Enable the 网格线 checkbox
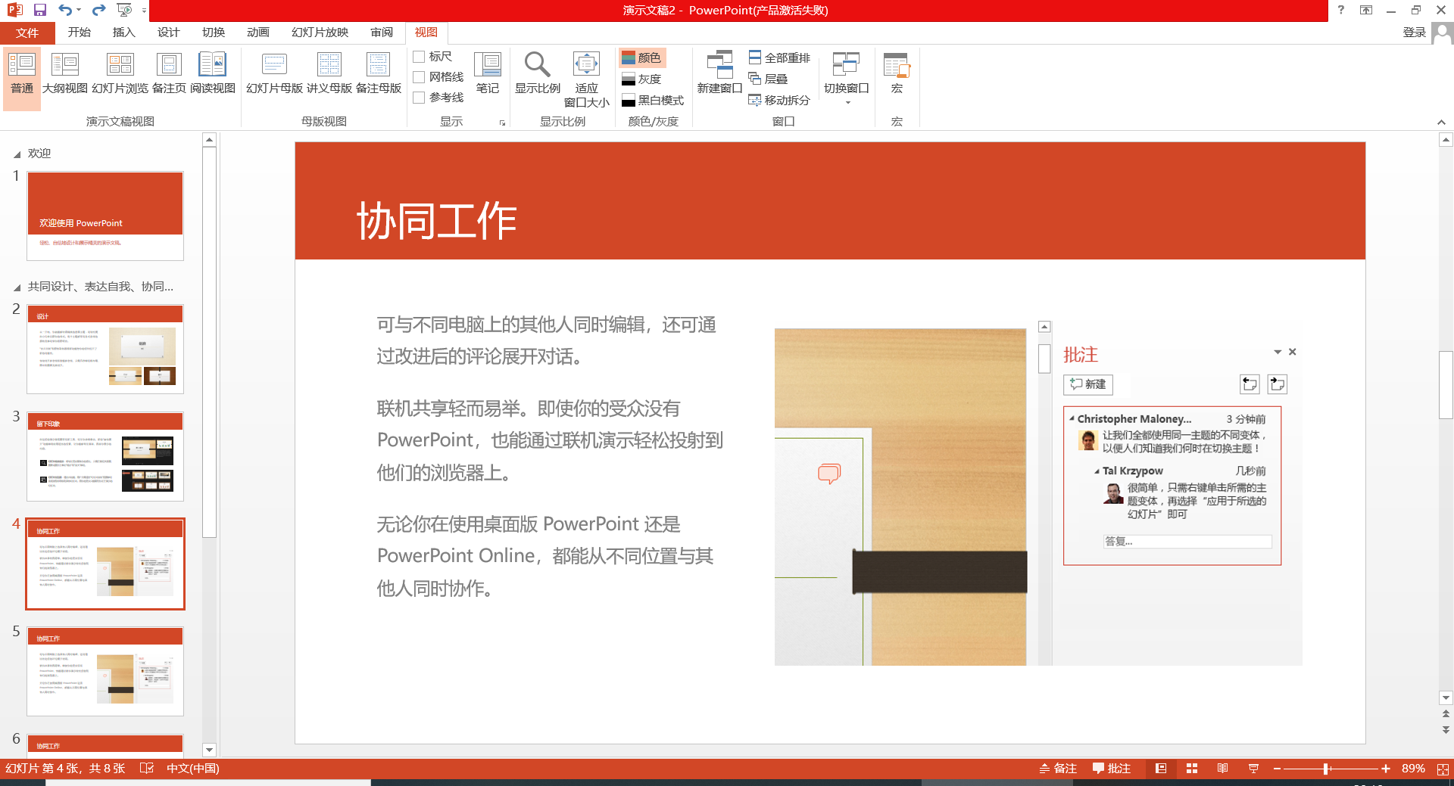 [x=419, y=76]
